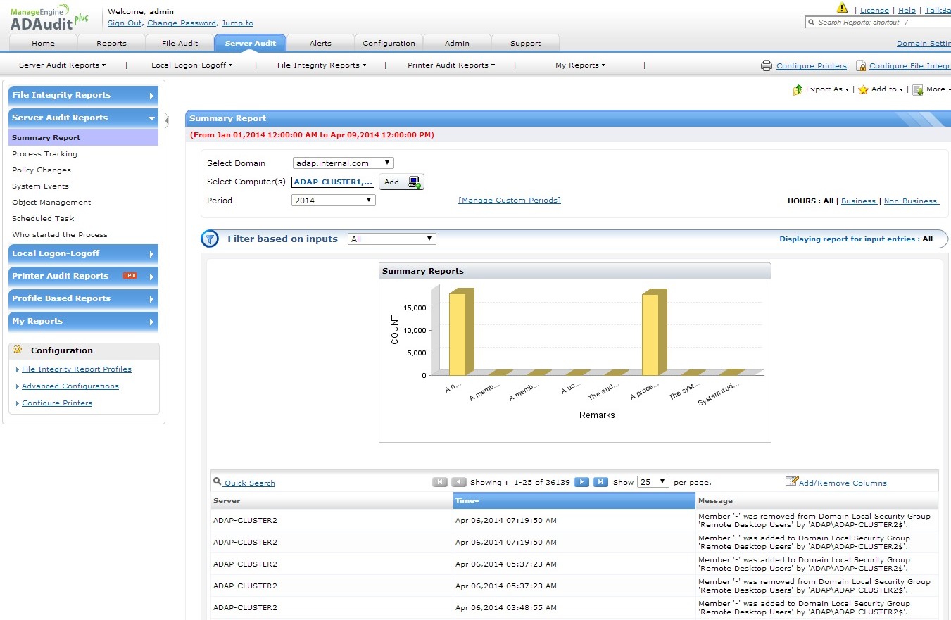Expand the File Integrity Reports section

click(83, 96)
